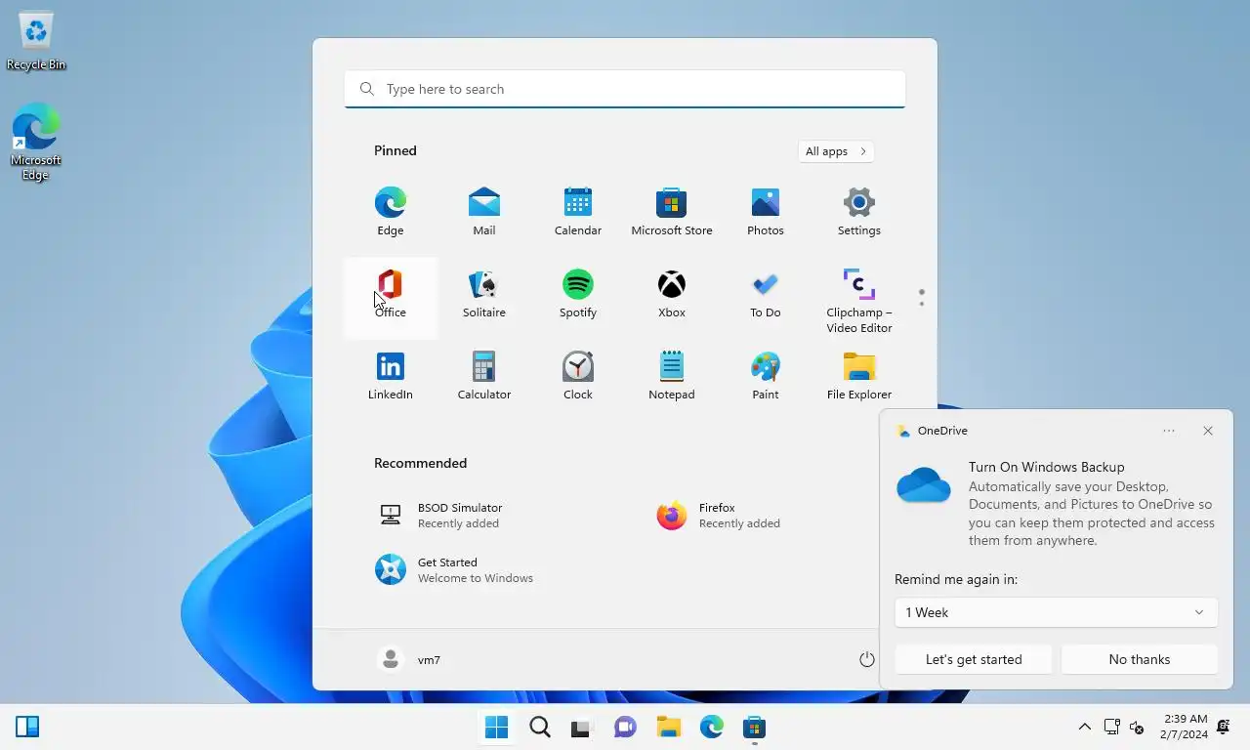Open OneDrive notification more options menu
The image size is (1250, 750).
pyautogui.click(x=1169, y=431)
